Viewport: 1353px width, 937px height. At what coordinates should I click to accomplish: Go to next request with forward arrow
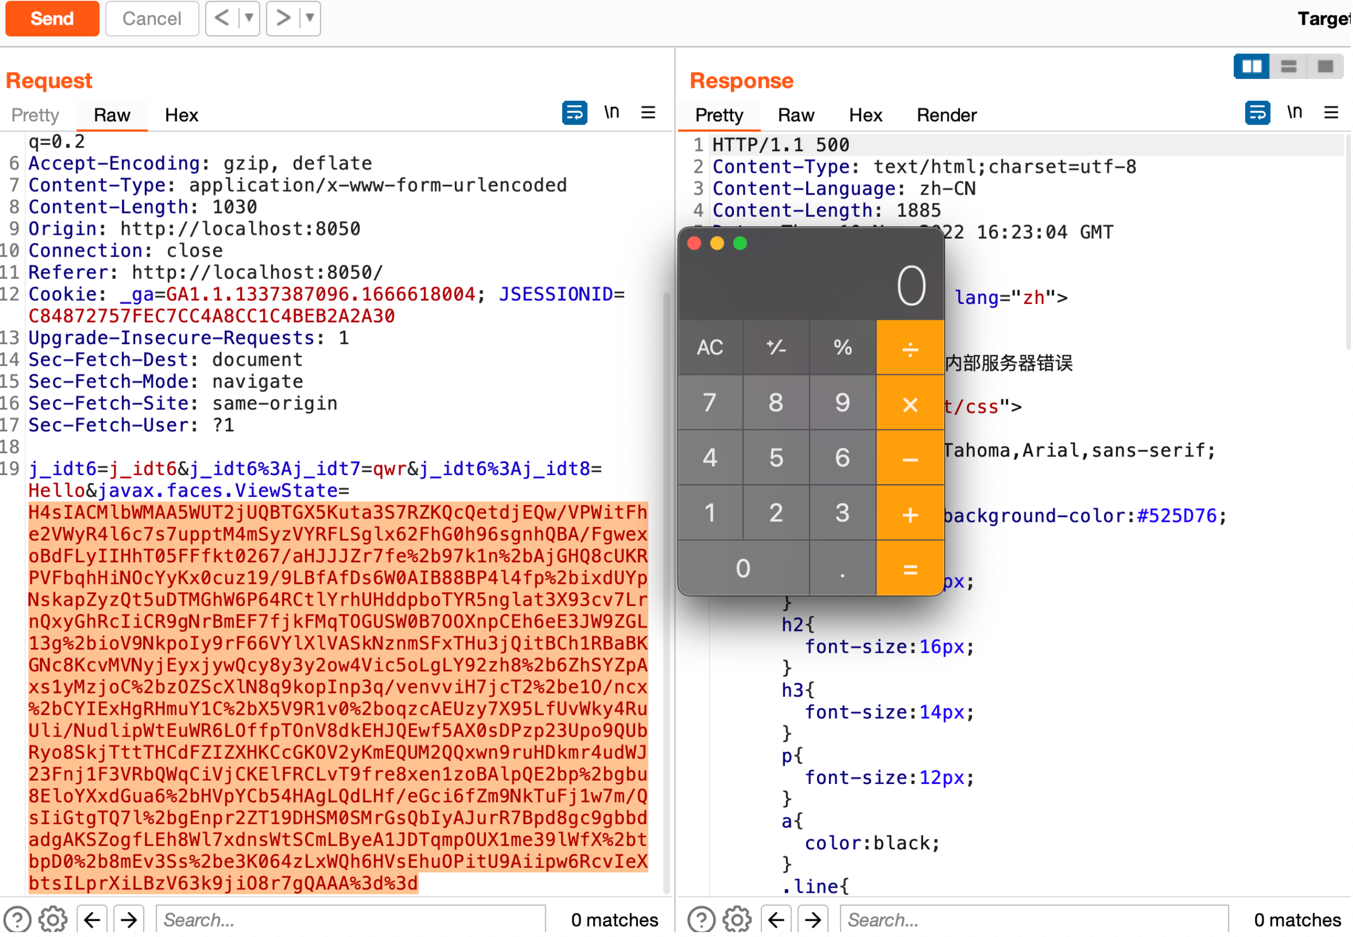pyautogui.click(x=283, y=18)
